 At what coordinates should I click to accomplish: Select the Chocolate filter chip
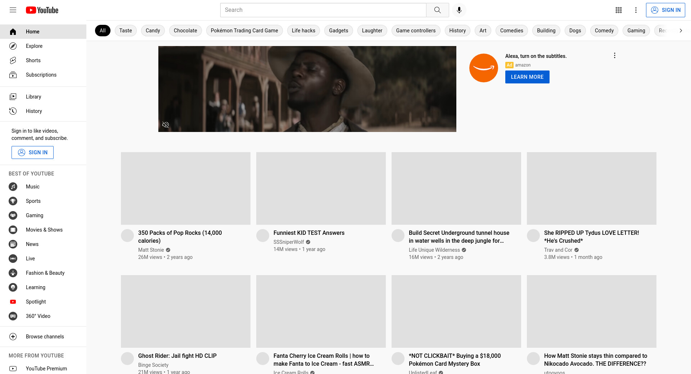point(185,31)
